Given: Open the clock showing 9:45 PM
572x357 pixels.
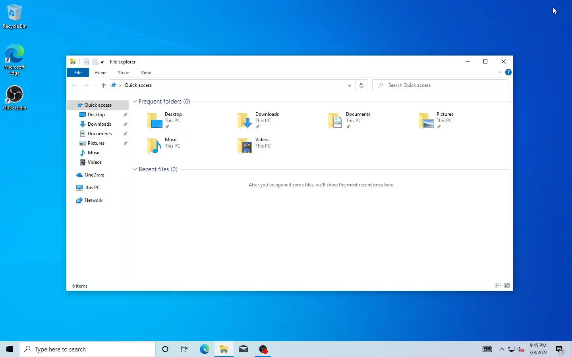Looking at the screenshot, I should (538, 349).
